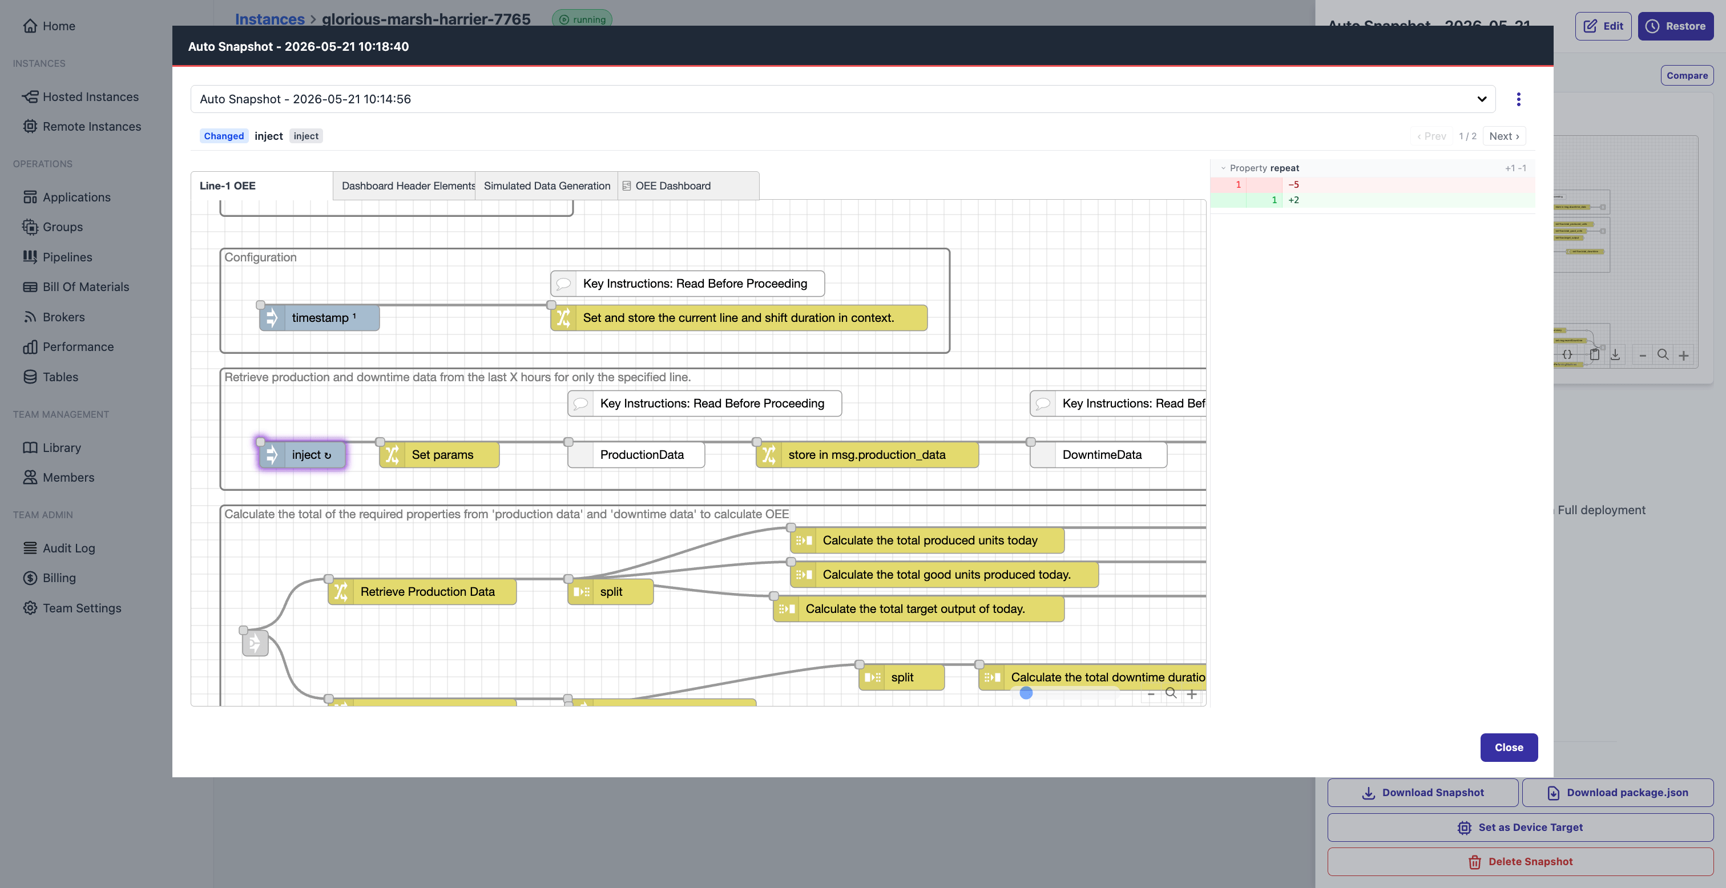Click the inject type tag badge
The width and height of the screenshot is (1726, 888).
pos(305,136)
